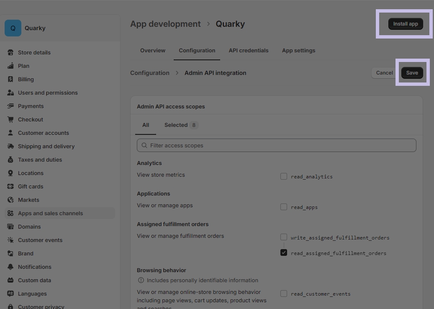
Task: Check the write_assigned_fulfillment_orders checkbox
Action: (284, 237)
